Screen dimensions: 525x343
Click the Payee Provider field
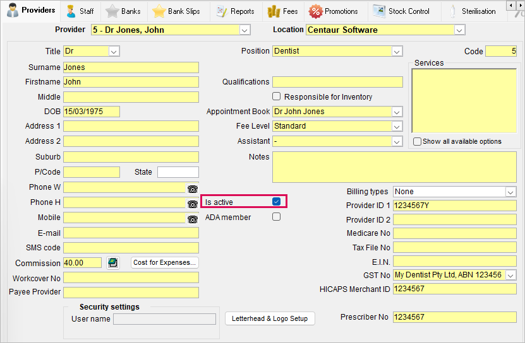pyautogui.click(x=131, y=292)
